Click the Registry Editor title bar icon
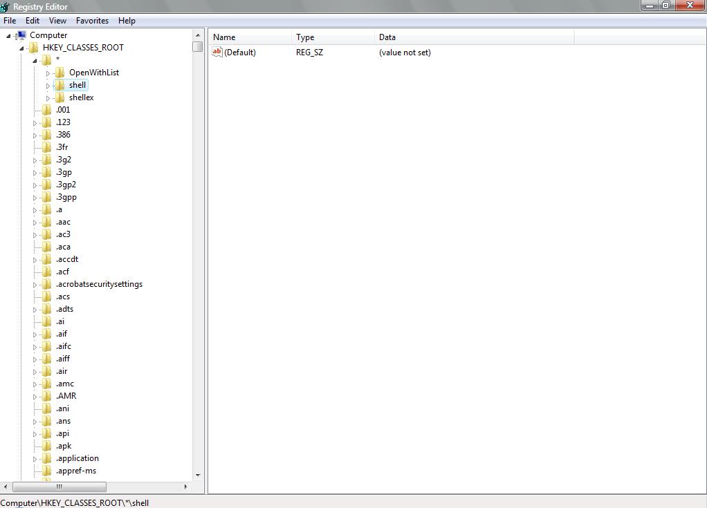 point(5,7)
